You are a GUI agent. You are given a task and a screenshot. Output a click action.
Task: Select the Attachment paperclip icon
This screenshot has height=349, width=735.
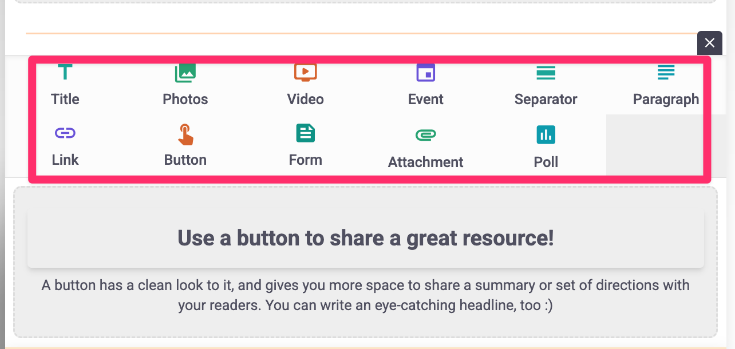point(426,135)
